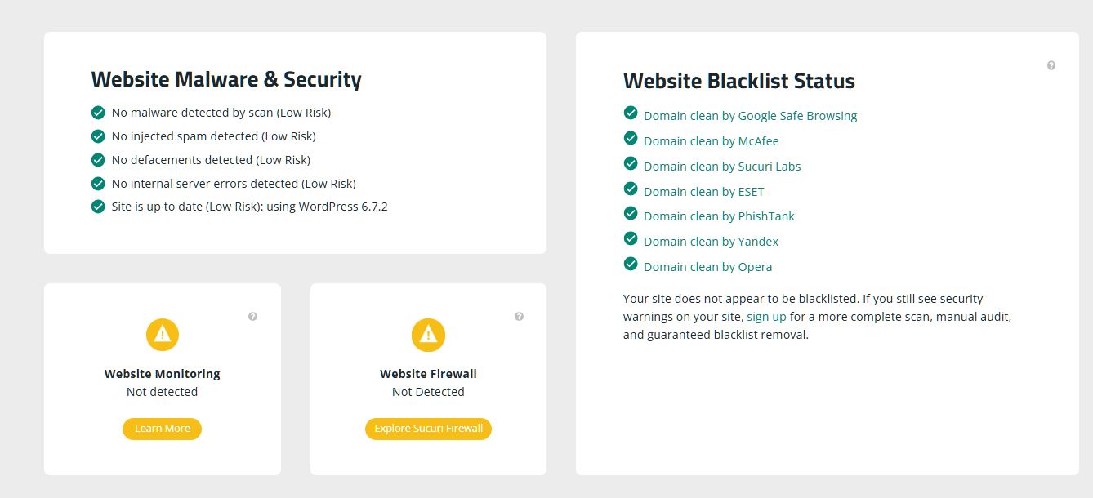Open help icon in Blacklist Status panel
This screenshot has height=498, width=1093.
click(x=1051, y=65)
